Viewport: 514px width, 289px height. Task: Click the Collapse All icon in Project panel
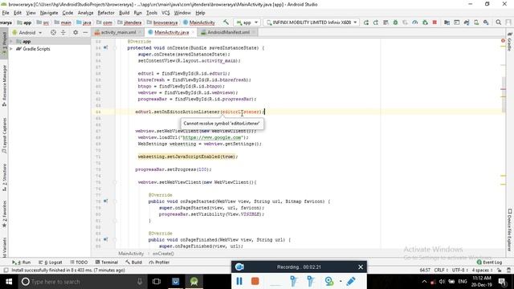click(63, 32)
